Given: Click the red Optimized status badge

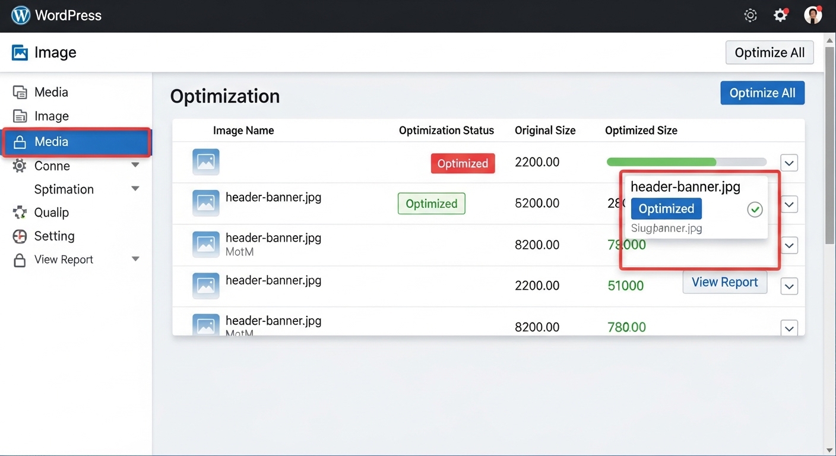Looking at the screenshot, I should coord(463,163).
